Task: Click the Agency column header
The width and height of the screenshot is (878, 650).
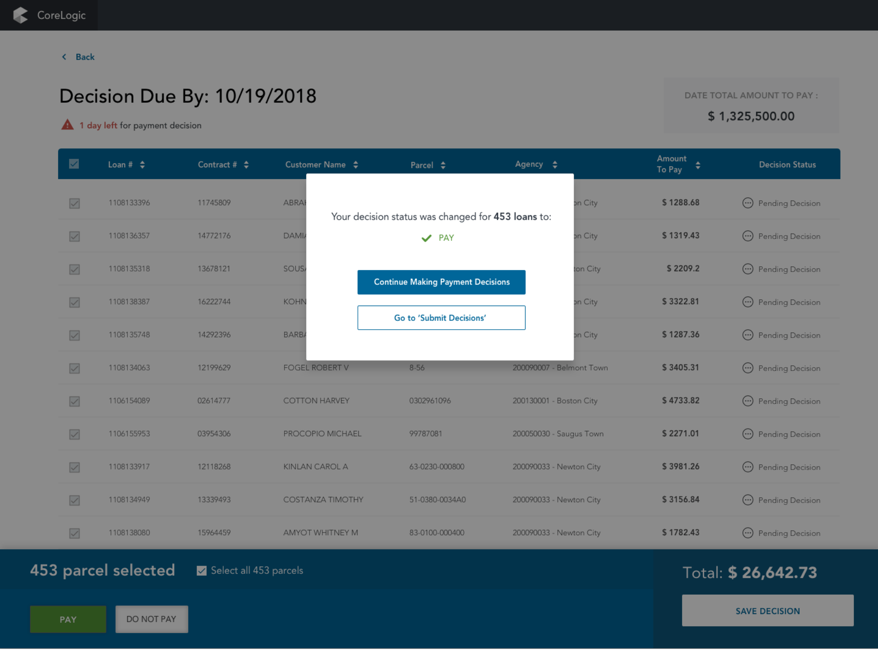Action: coord(528,165)
